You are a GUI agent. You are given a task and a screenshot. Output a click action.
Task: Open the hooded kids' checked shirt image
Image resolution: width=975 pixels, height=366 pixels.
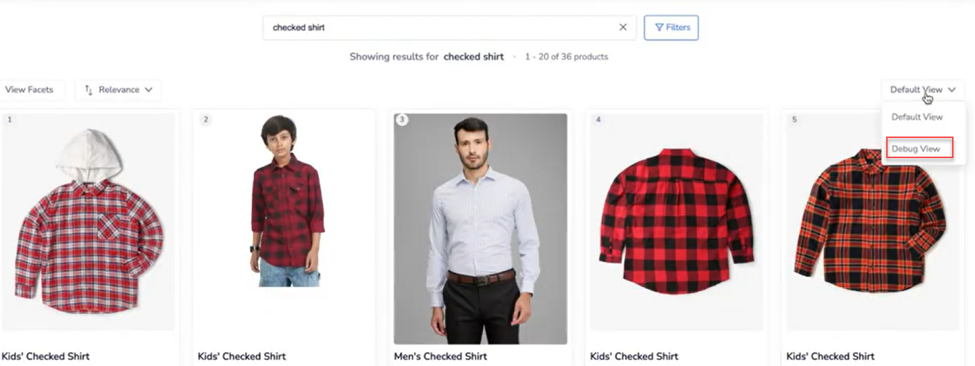(x=88, y=223)
